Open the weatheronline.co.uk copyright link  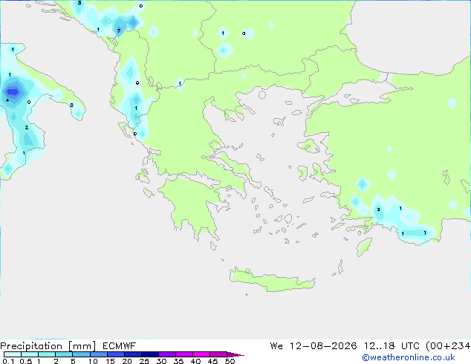[x=409, y=357]
